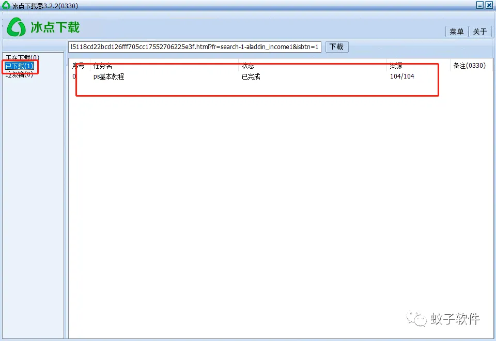Minimize the 冰点下载器 window

[480, 5]
